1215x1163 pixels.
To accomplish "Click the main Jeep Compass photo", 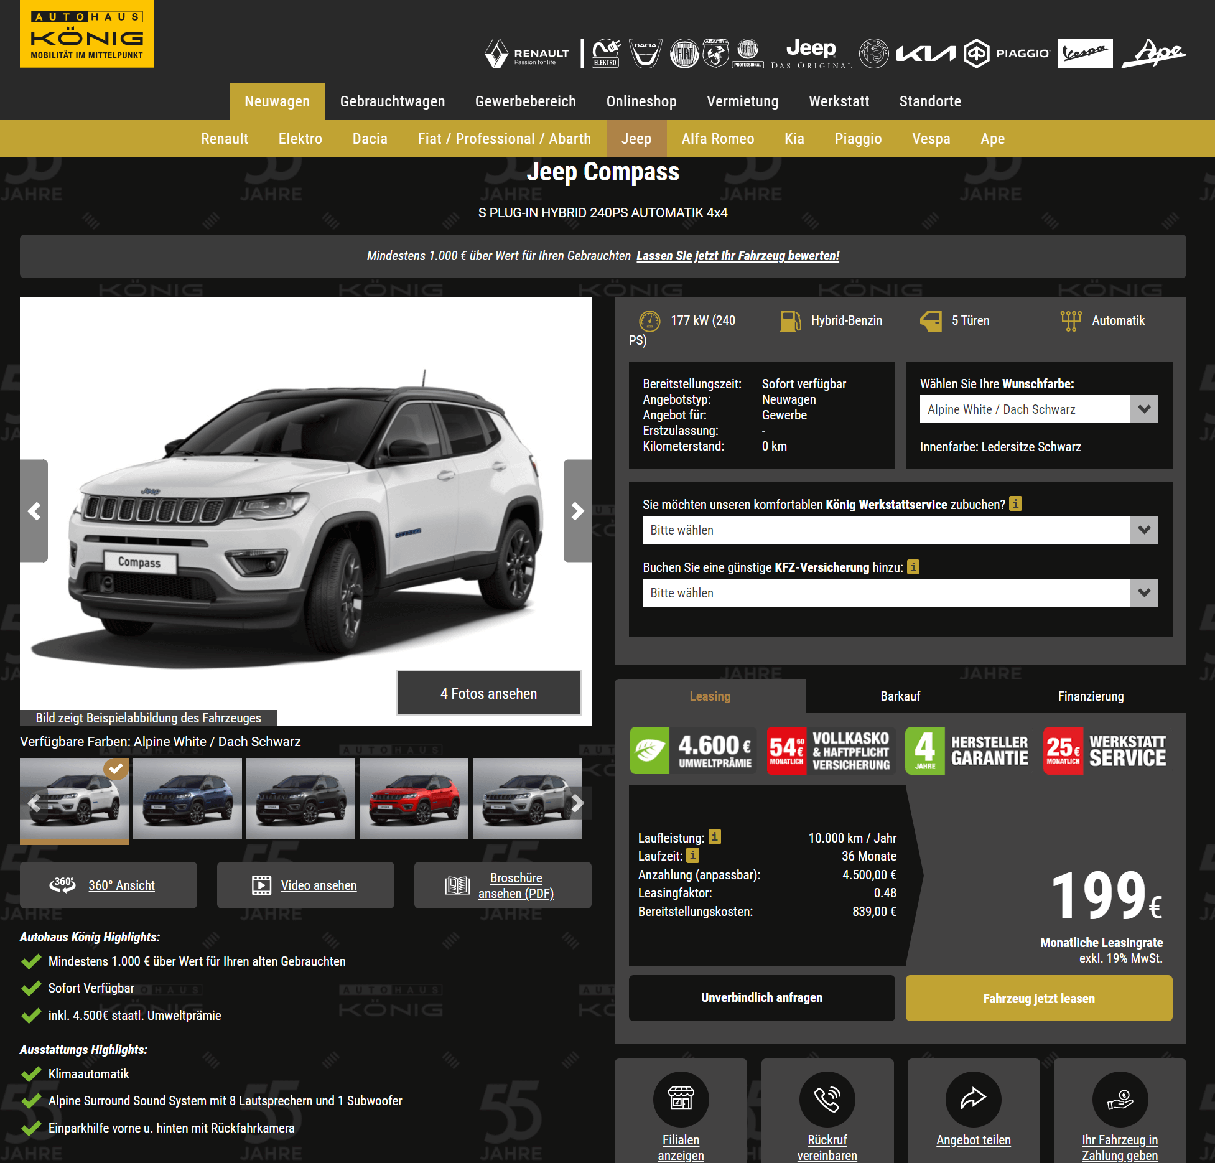I will [305, 510].
